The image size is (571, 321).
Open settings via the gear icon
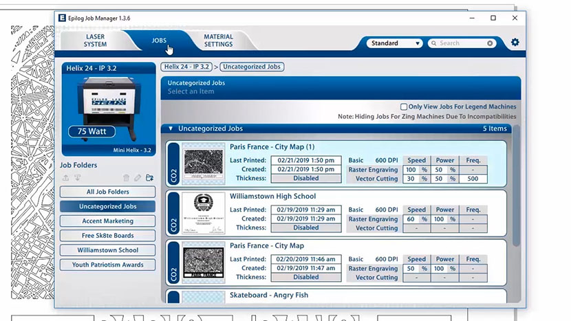515,43
